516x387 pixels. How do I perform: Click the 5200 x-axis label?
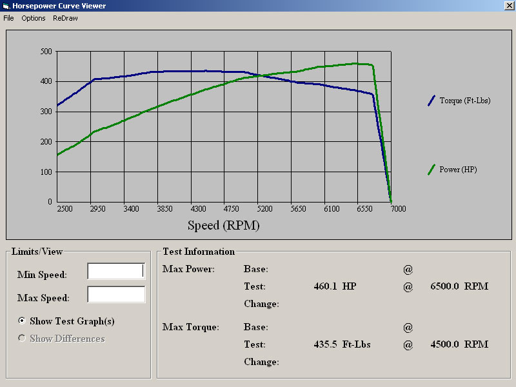pos(264,208)
